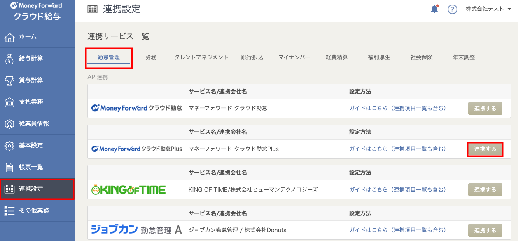Open 基本設定 gear icon in sidebar
This screenshot has height=241, width=518.
9,146
